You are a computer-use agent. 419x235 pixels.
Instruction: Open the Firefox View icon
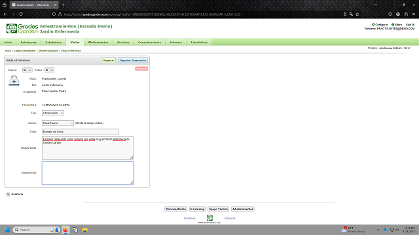tap(5, 5)
